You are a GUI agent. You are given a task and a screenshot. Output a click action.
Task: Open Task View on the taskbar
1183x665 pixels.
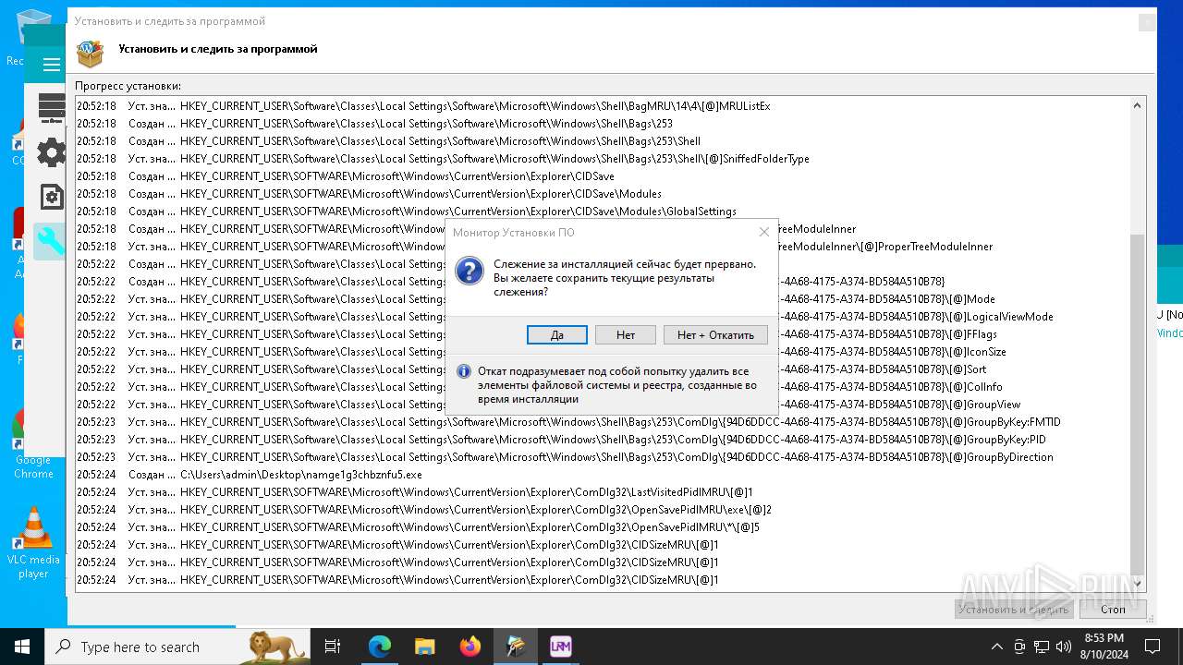click(x=333, y=647)
